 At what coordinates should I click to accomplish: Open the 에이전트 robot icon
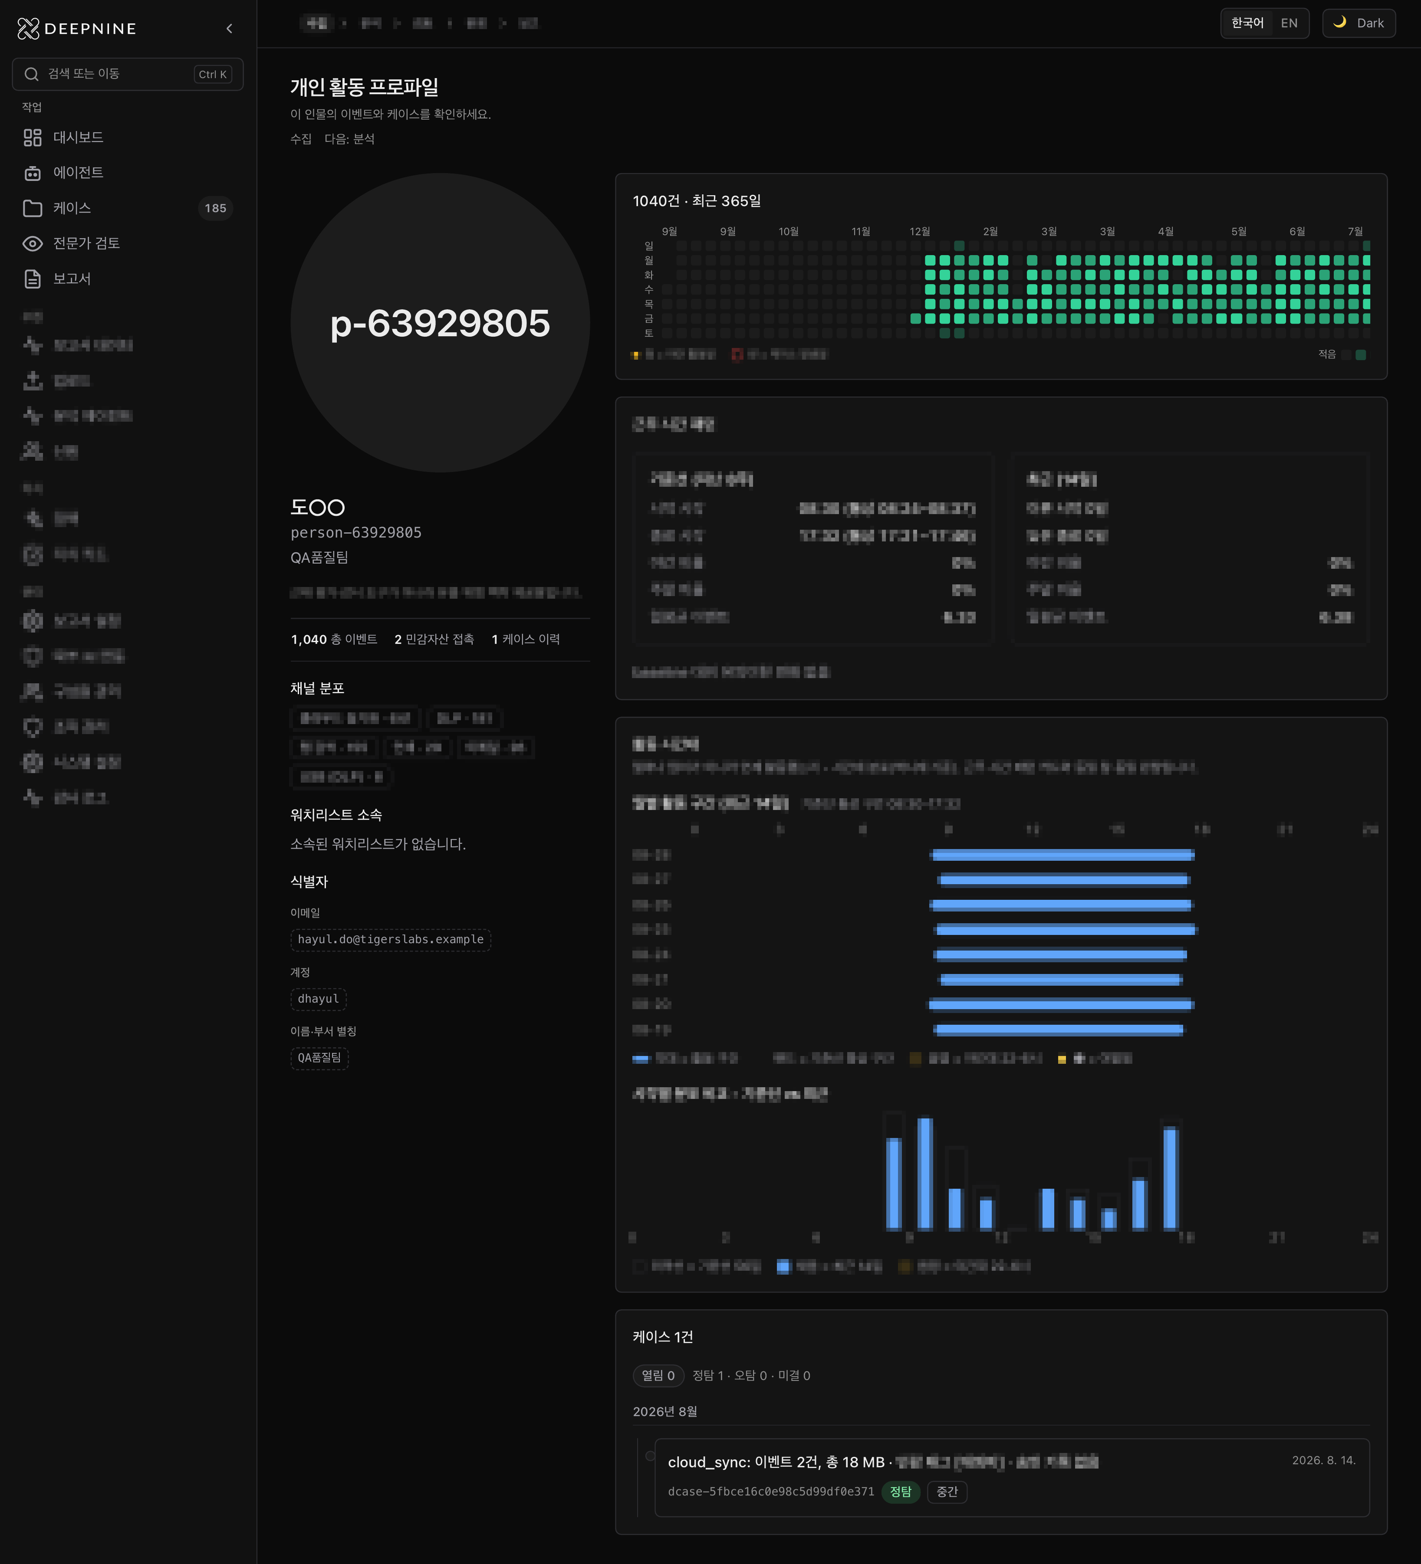(x=33, y=173)
